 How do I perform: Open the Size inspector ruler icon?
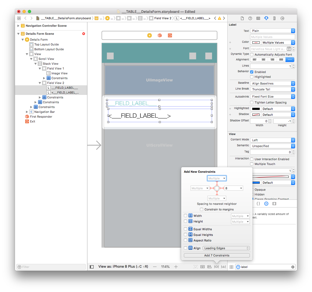coord(274,18)
